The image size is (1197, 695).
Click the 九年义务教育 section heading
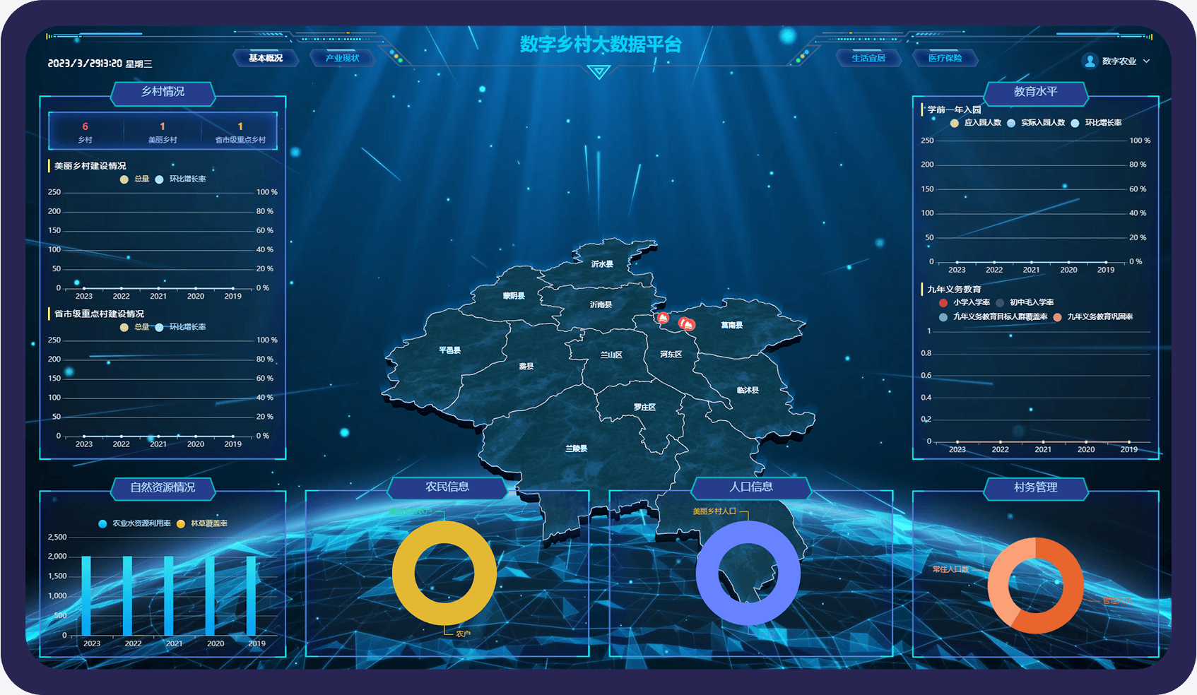[954, 290]
